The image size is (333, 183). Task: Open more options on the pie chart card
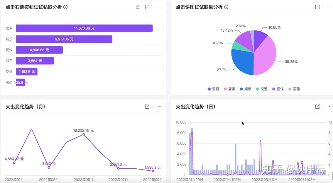click(329, 7)
